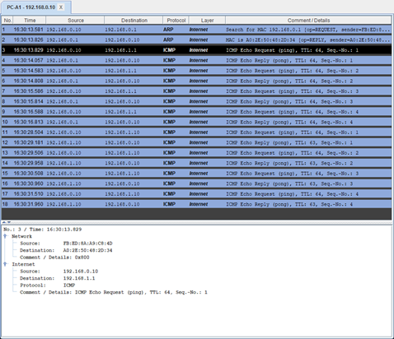The height and width of the screenshot is (339, 394).
Task: Collapse the Internet tree node
Action: pos(5,264)
